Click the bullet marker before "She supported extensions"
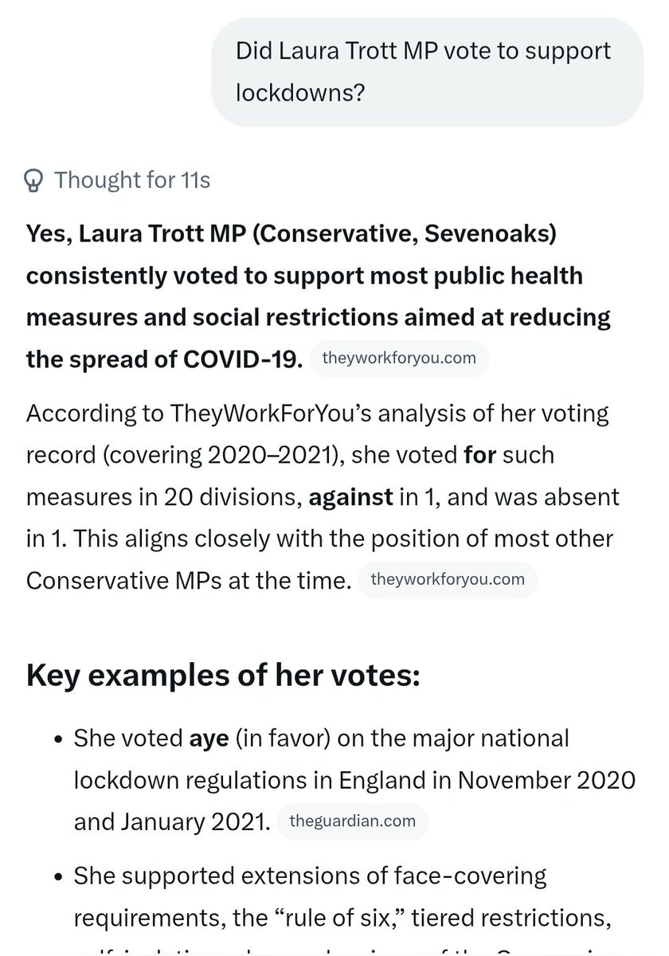 point(58,879)
